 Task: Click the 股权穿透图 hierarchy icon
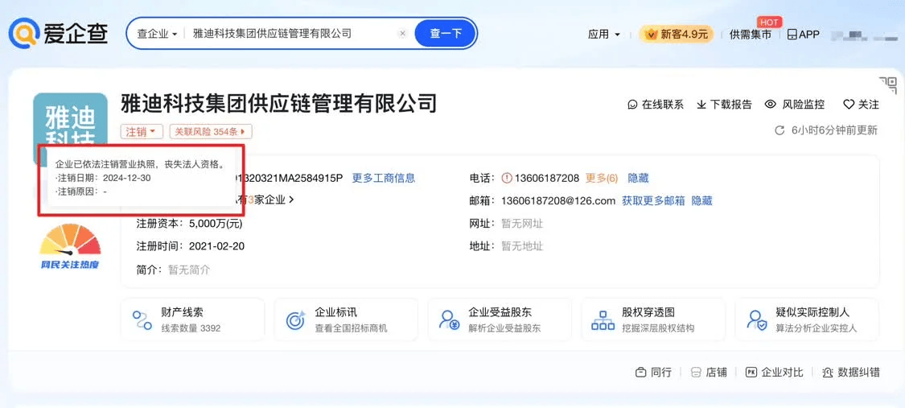pos(603,319)
